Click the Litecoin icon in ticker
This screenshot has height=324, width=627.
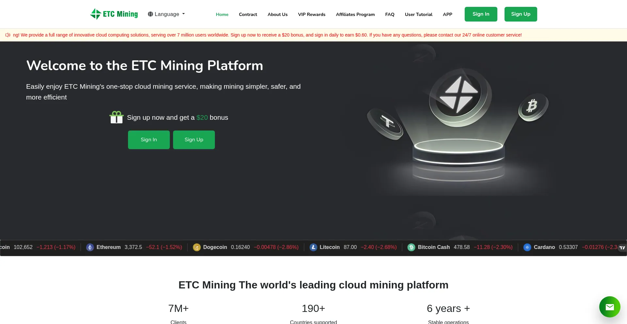pos(313,247)
